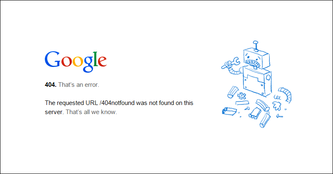Click the robot's detached hand

tap(277, 106)
